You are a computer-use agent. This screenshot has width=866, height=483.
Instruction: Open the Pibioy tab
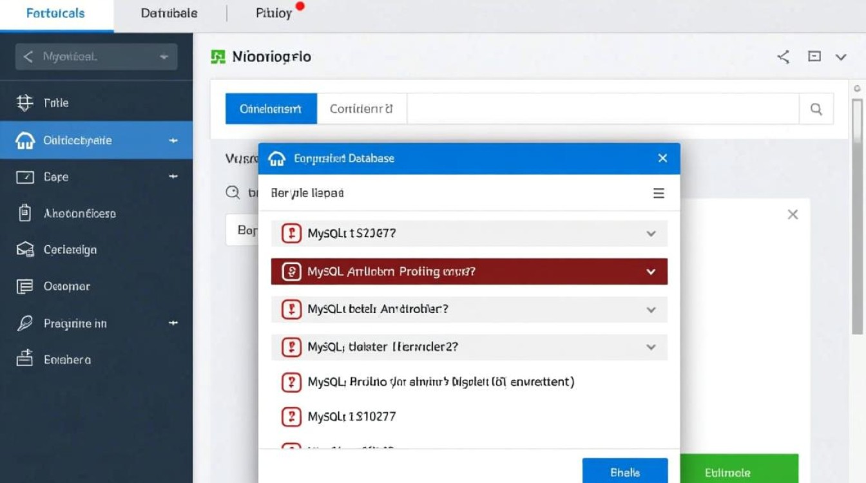(274, 14)
